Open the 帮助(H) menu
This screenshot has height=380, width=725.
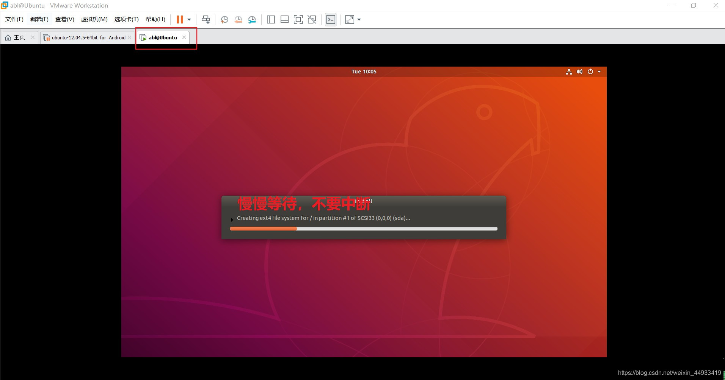155,19
